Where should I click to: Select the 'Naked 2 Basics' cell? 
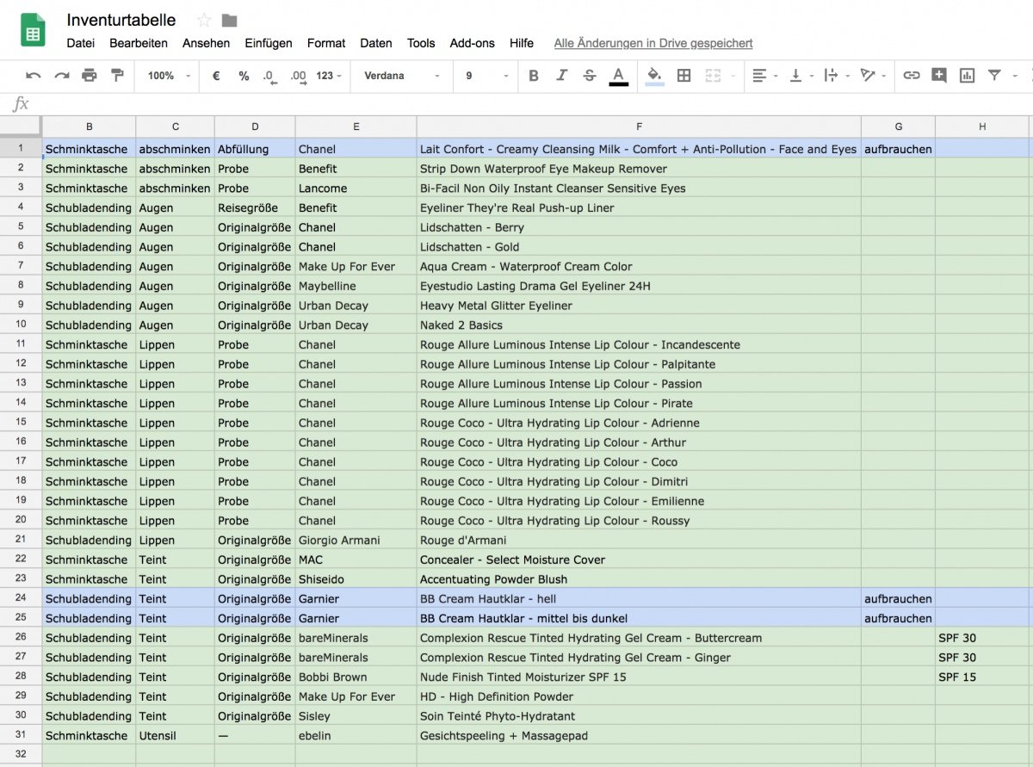639,325
